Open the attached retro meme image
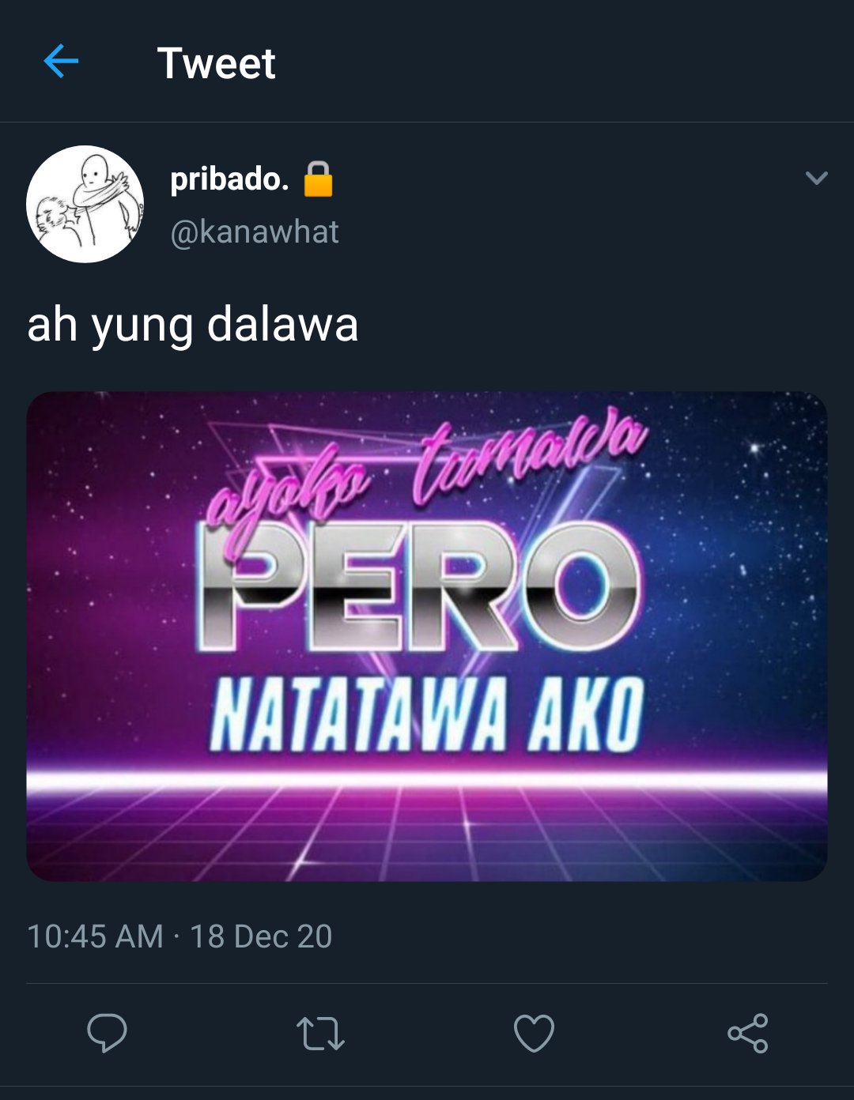The width and height of the screenshot is (854, 1100). point(427,636)
